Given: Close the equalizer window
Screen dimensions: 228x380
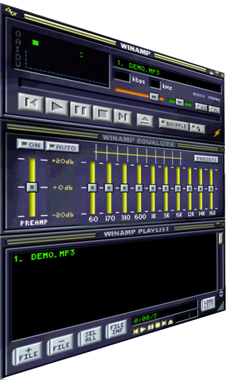Looking at the screenshot, I should click(x=223, y=150).
